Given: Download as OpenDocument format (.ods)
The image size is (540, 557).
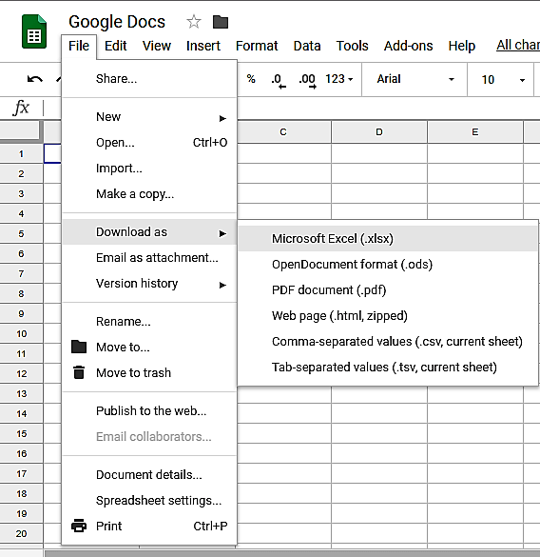Looking at the screenshot, I should tap(388, 265).
